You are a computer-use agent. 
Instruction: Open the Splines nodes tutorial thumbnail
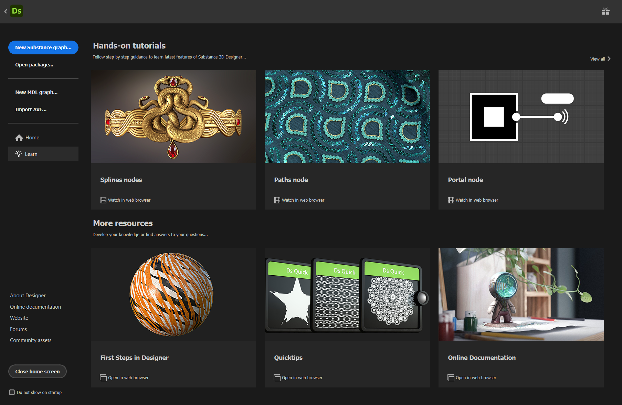173,116
